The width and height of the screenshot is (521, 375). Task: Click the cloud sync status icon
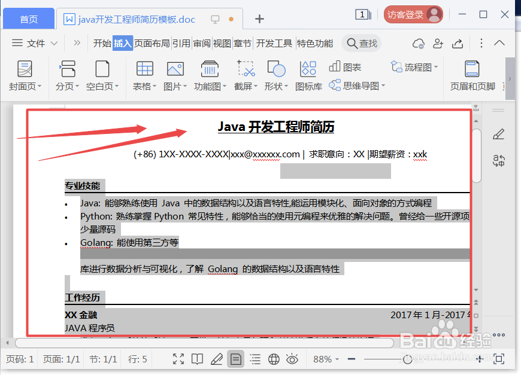[419, 44]
